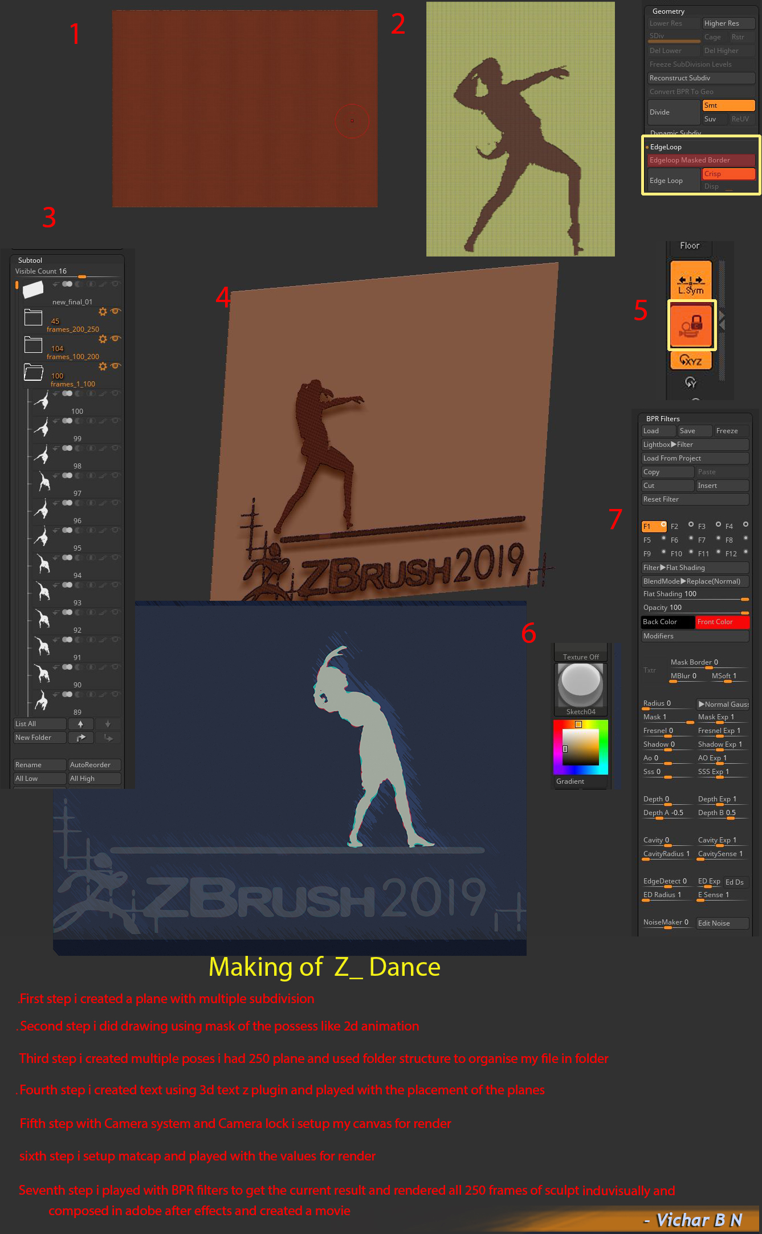Screen dimensions: 762x1234
Task: Select subtool 97 dancer thumbnail
Action: pos(43,482)
